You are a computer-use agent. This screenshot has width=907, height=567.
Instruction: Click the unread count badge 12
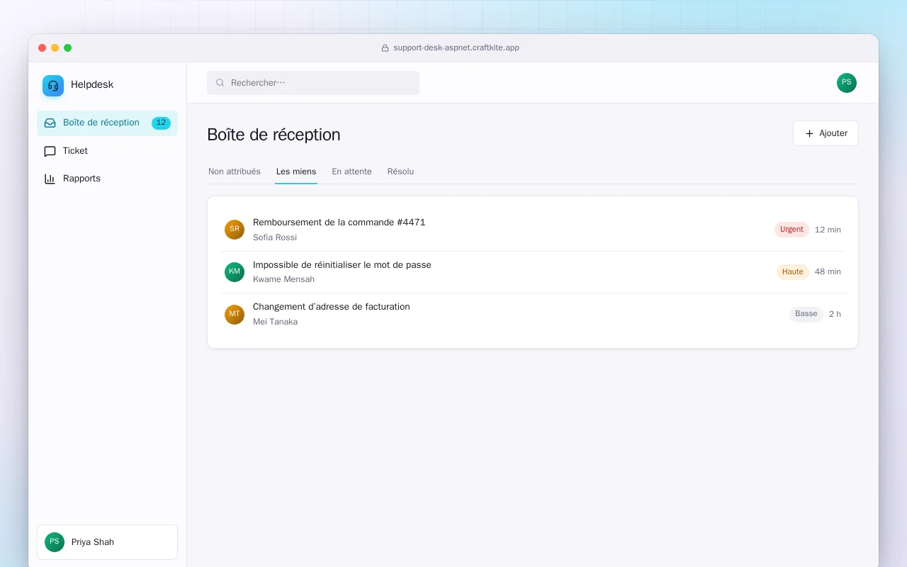coord(161,123)
